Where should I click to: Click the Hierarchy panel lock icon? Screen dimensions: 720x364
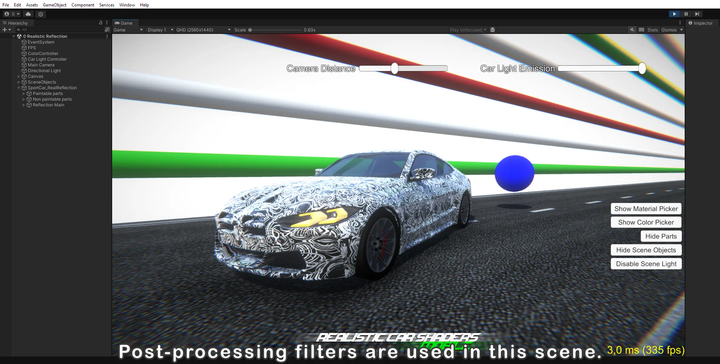click(101, 23)
